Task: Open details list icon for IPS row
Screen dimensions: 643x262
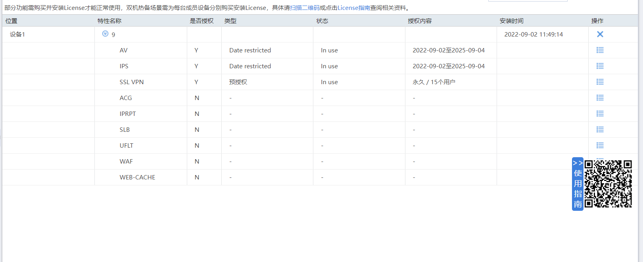Action: (600, 66)
